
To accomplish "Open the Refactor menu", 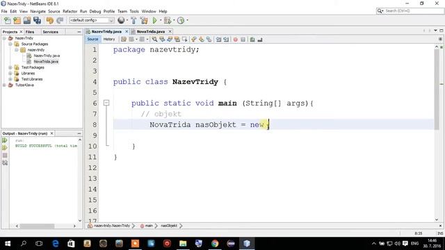I will (x=70, y=11).
